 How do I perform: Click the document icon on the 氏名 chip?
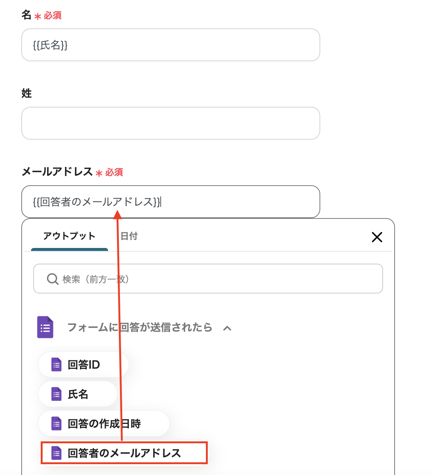point(56,394)
